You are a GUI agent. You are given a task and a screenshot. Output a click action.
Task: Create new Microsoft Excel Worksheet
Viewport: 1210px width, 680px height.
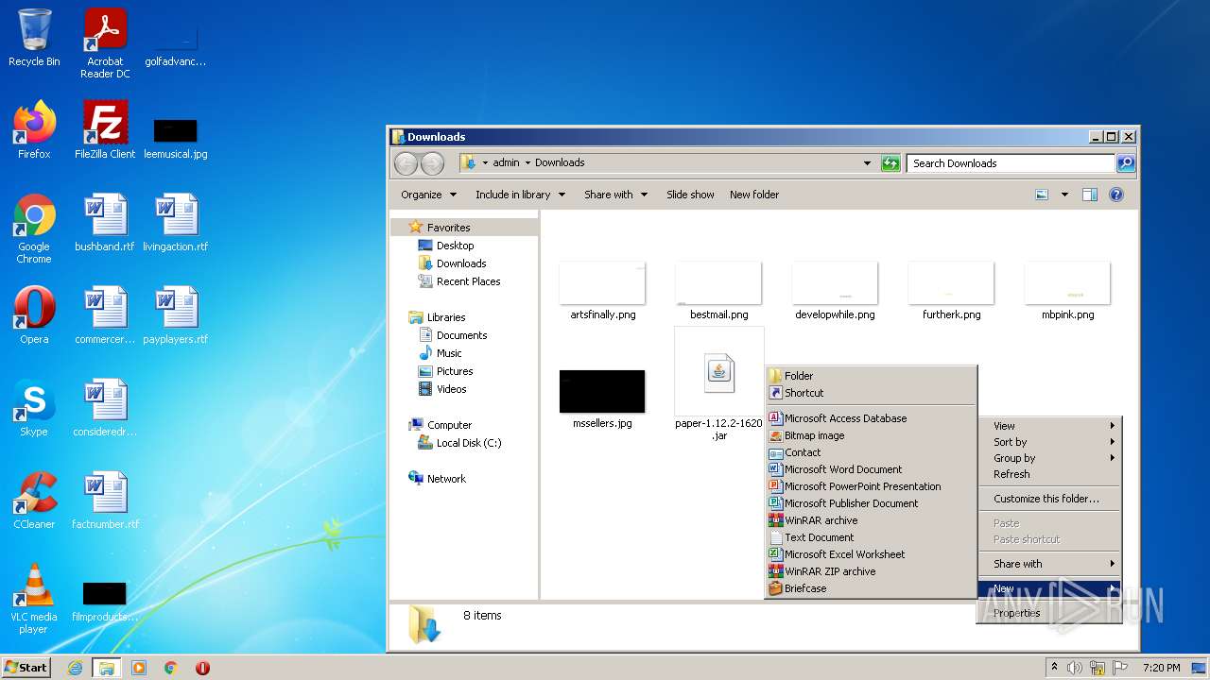pyautogui.click(x=870, y=554)
